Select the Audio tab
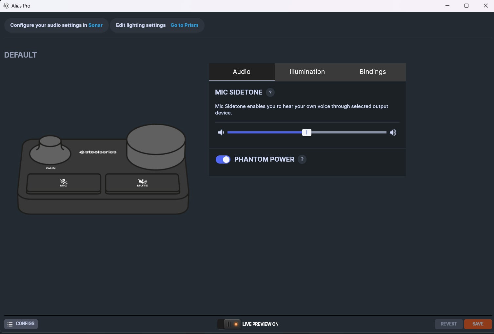Screen dimensions: 494x334 point(242,72)
